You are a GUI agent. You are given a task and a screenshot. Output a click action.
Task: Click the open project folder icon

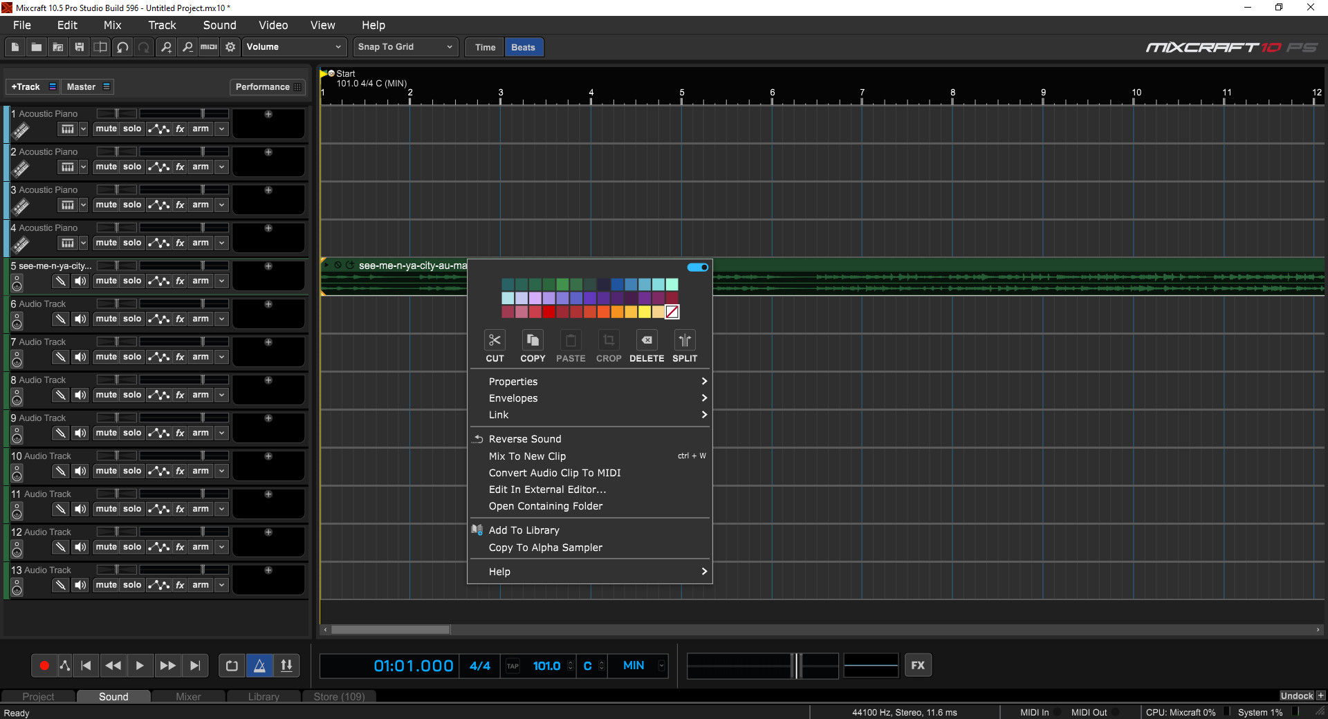coord(36,47)
